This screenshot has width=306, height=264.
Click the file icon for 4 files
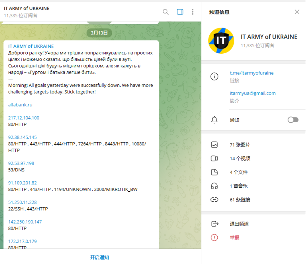[214, 172]
